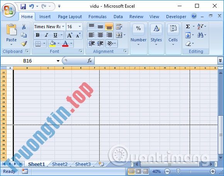Customize Quick Access Toolbar dropdown
The width and height of the screenshot is (224, 176).
(x=59, y=6)
